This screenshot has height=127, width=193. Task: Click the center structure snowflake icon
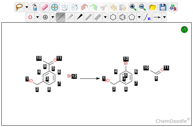(55, 7)
